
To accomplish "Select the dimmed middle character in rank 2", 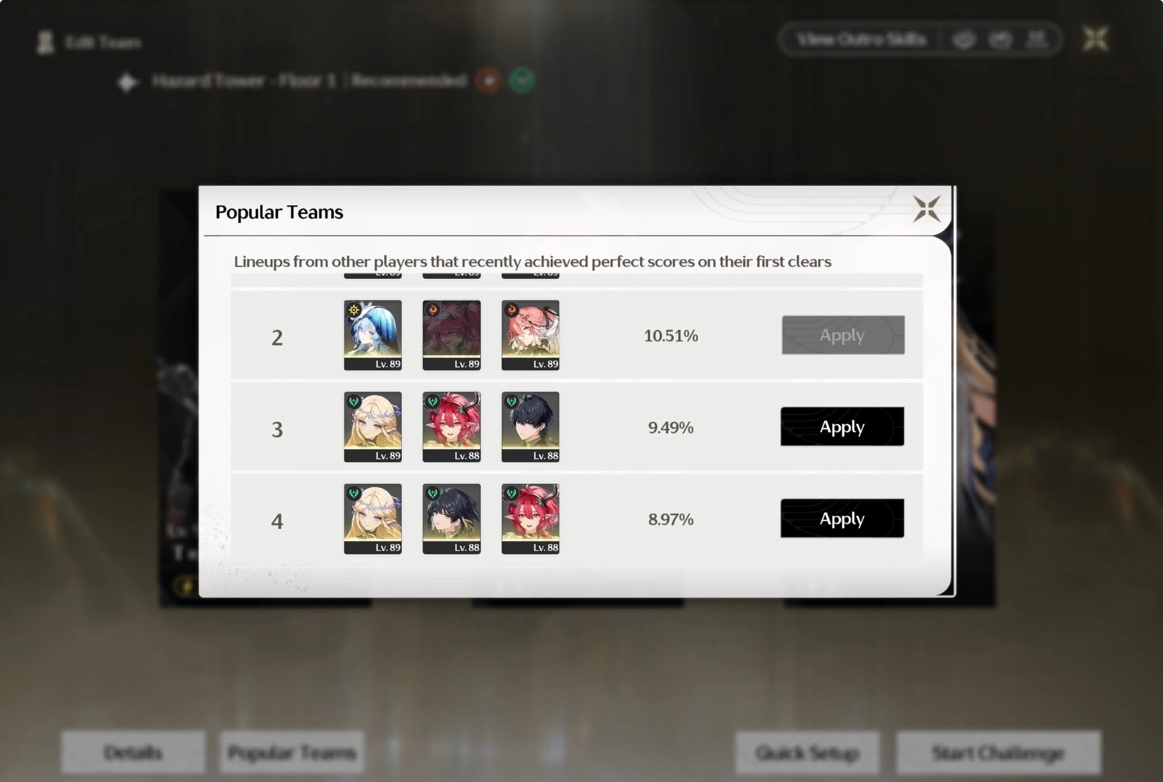I will (451, 335).
